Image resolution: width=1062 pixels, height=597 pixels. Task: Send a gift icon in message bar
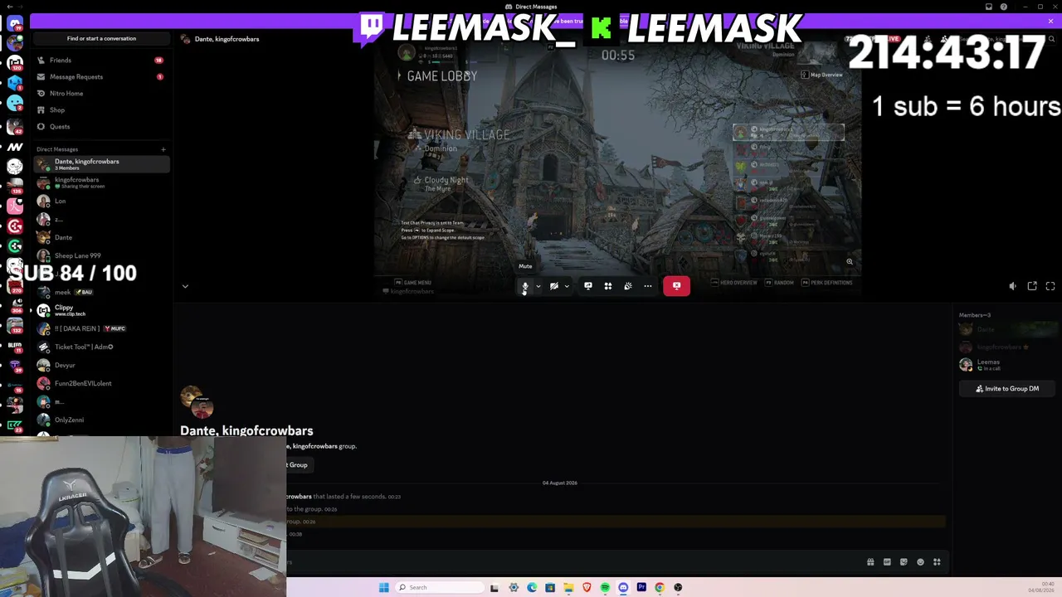[870, 562]
